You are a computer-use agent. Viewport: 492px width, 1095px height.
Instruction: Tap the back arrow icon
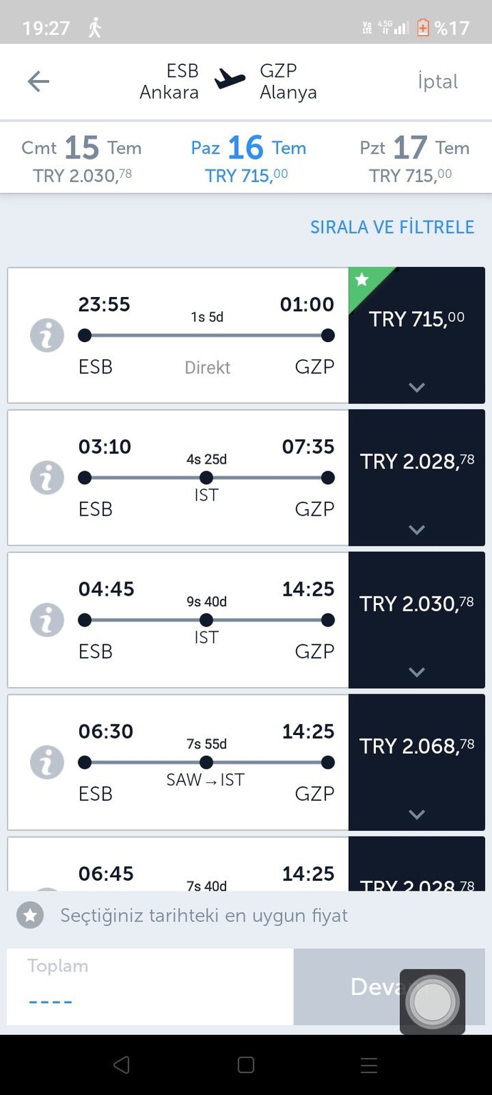[39, 81]
